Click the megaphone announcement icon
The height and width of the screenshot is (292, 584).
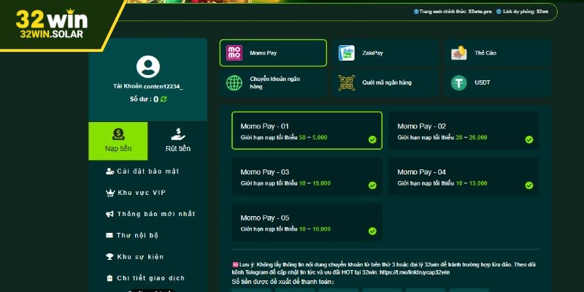click(110, 214)
